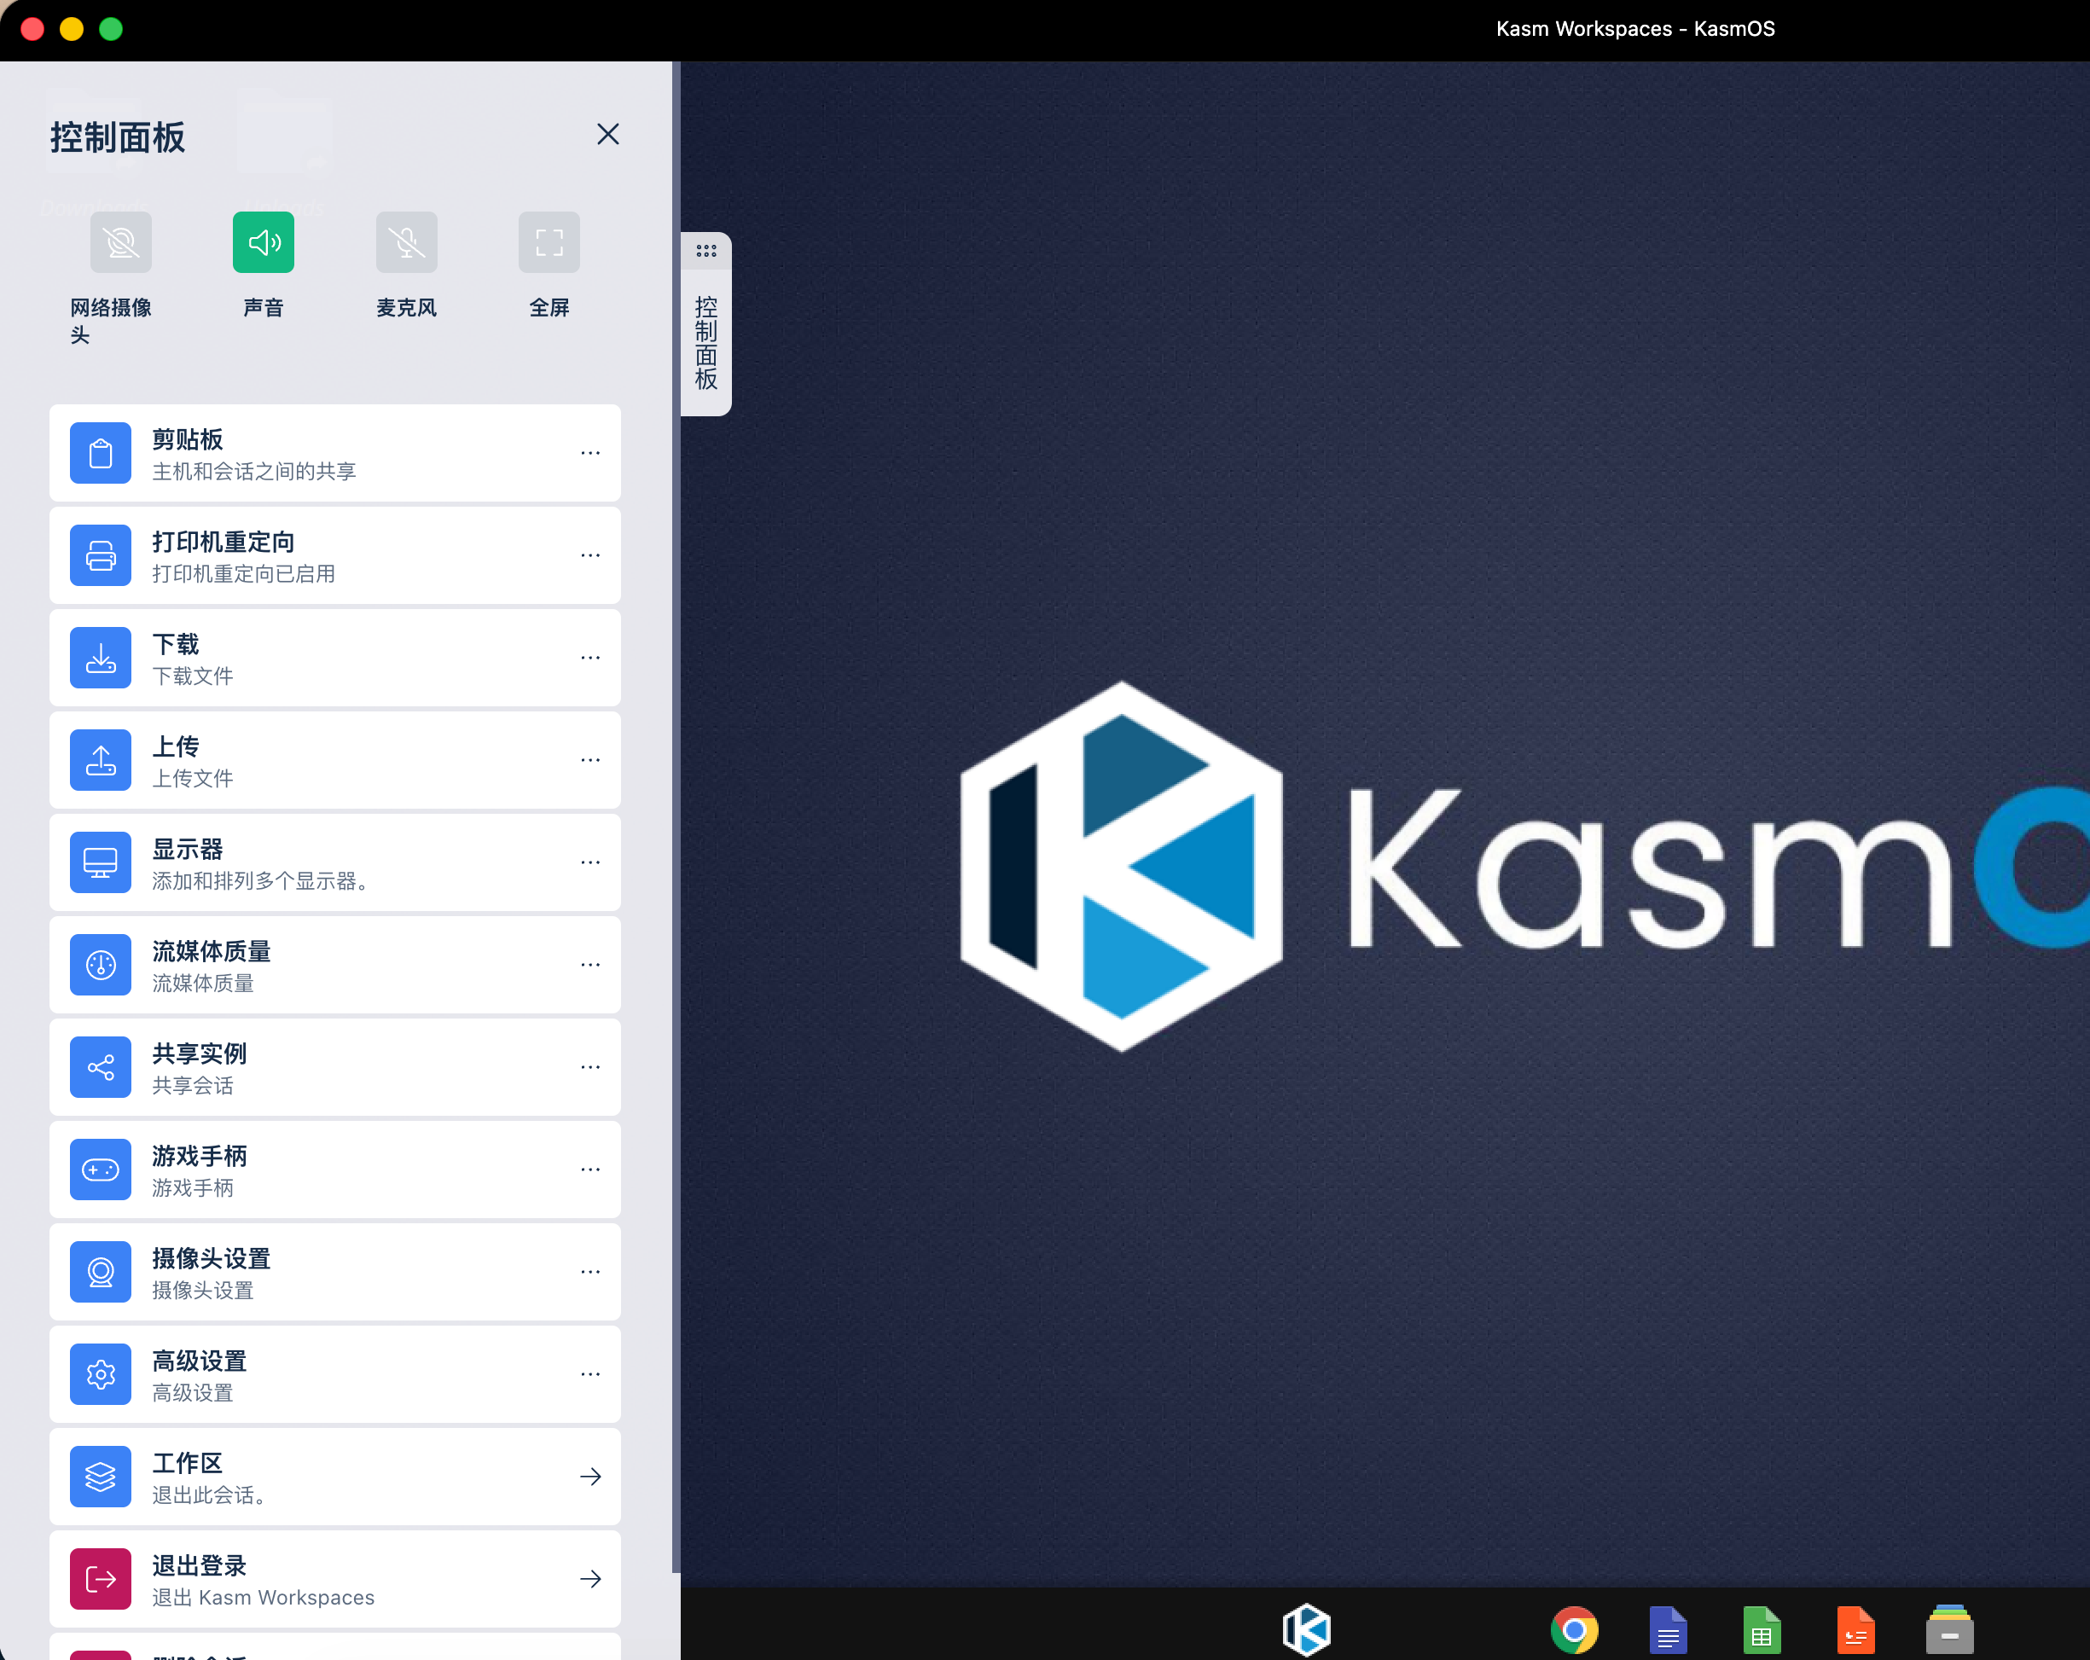Click the vertical 控制面板 side tab handle
The height and width of the screenshot is (1660, 2090).
pyautogui.click(x=705, y=325)
